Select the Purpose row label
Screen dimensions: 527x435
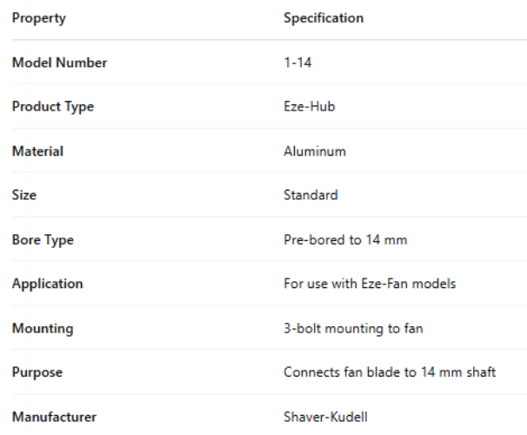37,372
